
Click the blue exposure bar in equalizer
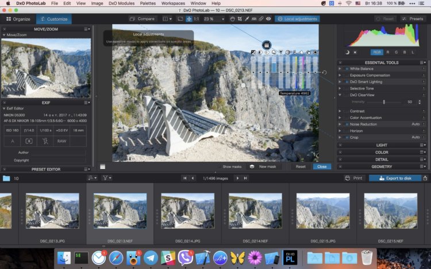coord(274,67)
